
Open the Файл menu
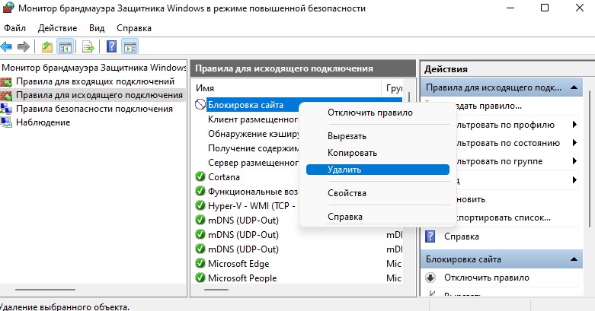[x=14, y=28]
